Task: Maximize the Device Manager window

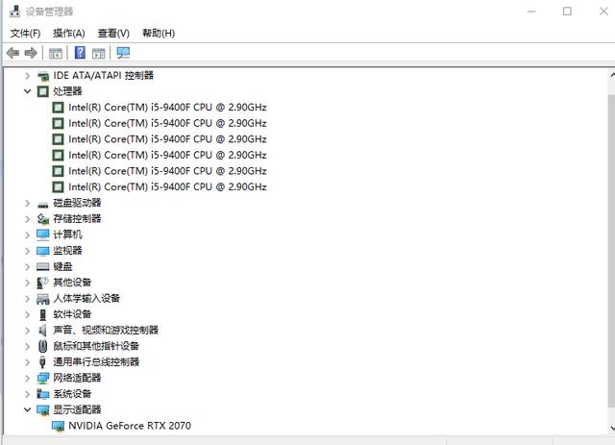Action: (x=567, y=12)
